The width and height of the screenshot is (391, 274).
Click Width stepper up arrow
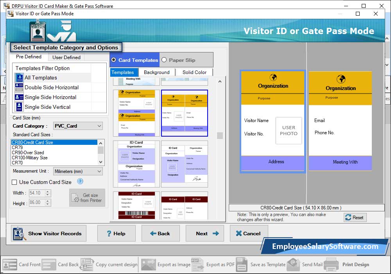tap(48, 191)
